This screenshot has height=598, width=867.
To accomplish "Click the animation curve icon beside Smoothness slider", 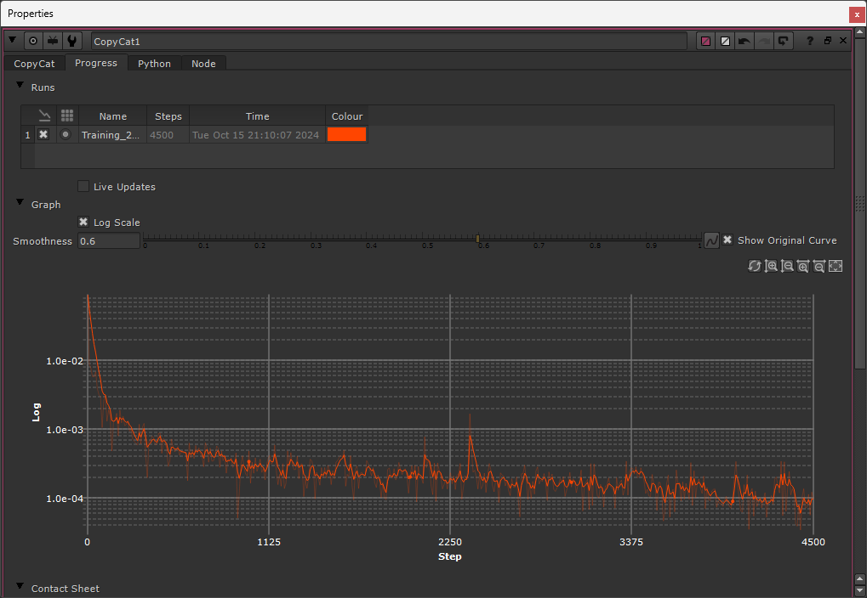I will point(712,241).
